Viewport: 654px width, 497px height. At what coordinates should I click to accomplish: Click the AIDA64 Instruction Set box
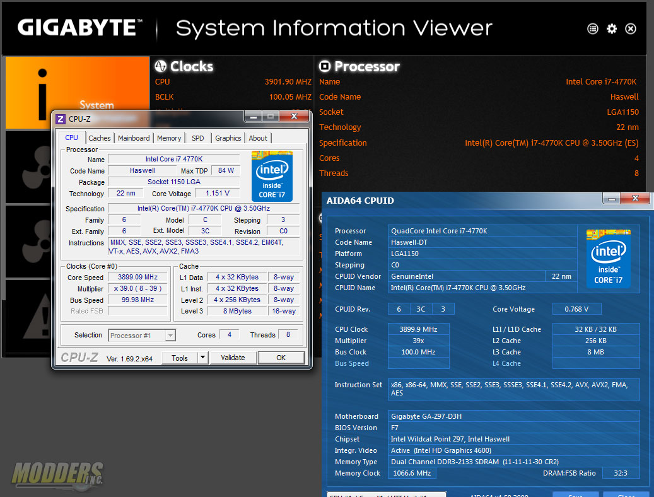(513, 389)
